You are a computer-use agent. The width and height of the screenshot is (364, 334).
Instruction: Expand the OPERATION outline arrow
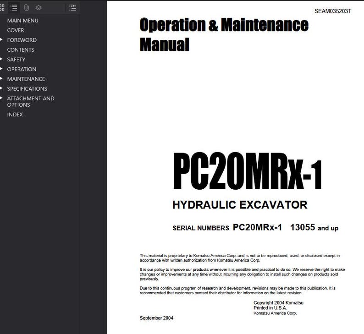(1, 69)
